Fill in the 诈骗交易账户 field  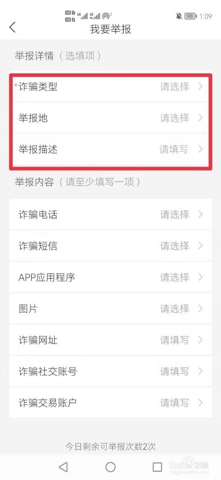point(110,403)
